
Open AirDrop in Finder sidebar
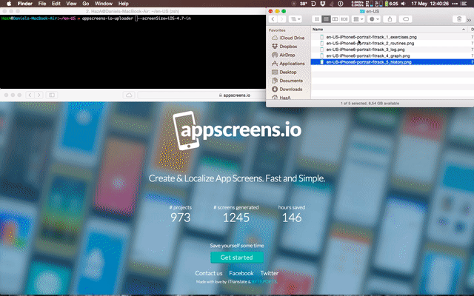point(283,55)
